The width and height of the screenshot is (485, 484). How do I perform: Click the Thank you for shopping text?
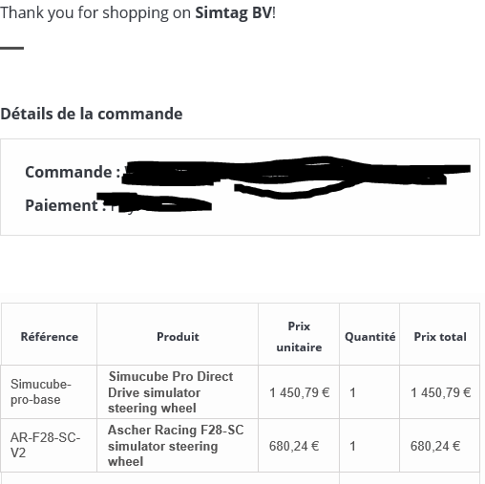95,13
